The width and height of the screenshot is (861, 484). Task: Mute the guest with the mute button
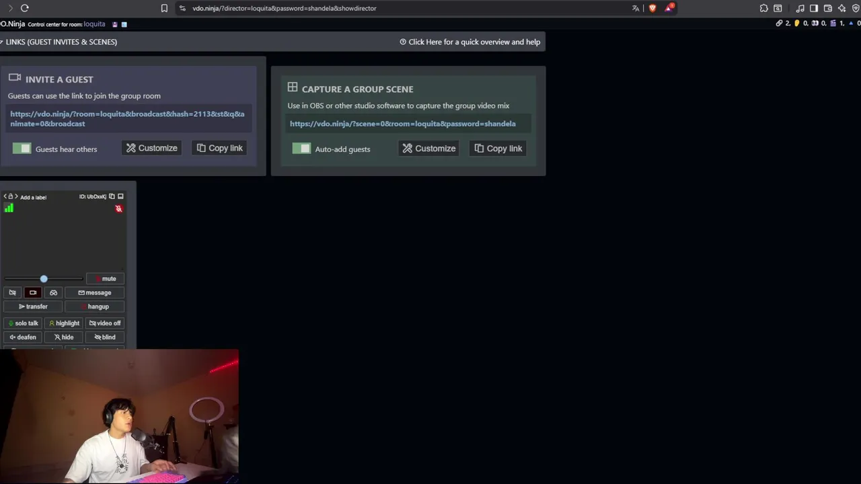[105, 278]
